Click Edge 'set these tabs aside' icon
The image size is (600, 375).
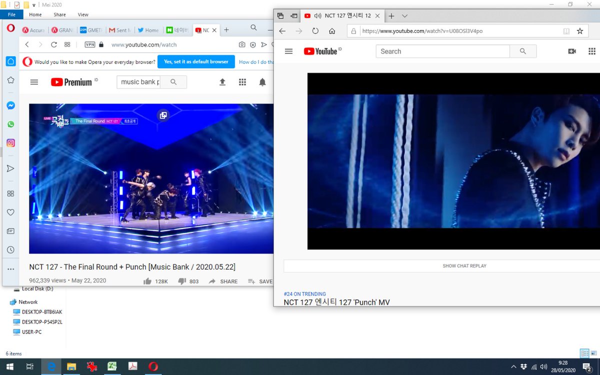point(294,16)
